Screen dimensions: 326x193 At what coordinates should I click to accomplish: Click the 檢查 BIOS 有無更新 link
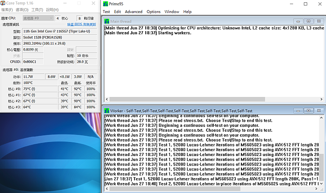tap(81, 24)
